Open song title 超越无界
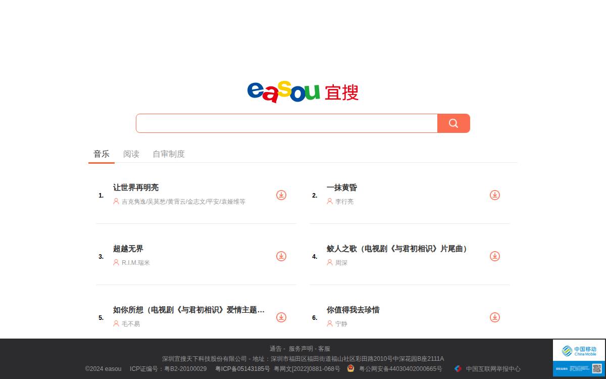The image size is (606, 379). (x=128, y=249)
